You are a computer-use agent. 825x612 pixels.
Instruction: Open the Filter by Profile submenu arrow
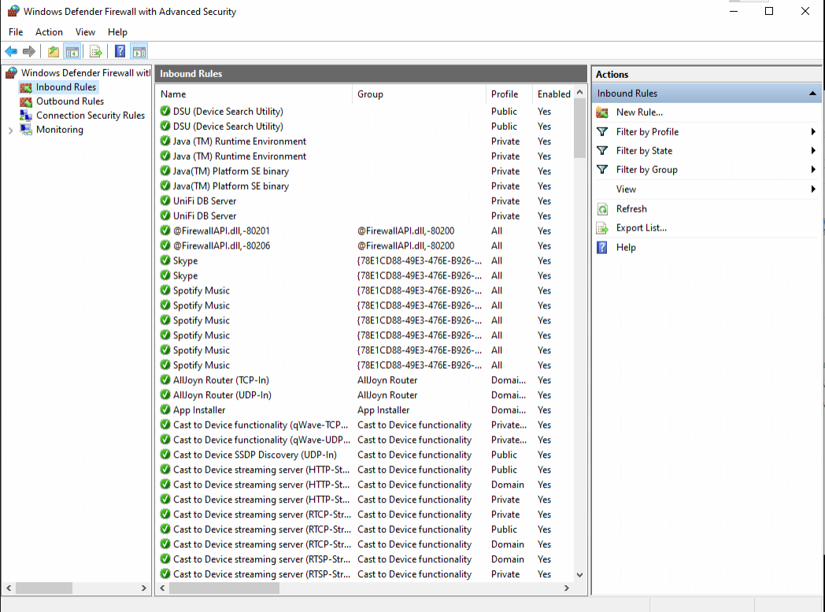point(813,132)
